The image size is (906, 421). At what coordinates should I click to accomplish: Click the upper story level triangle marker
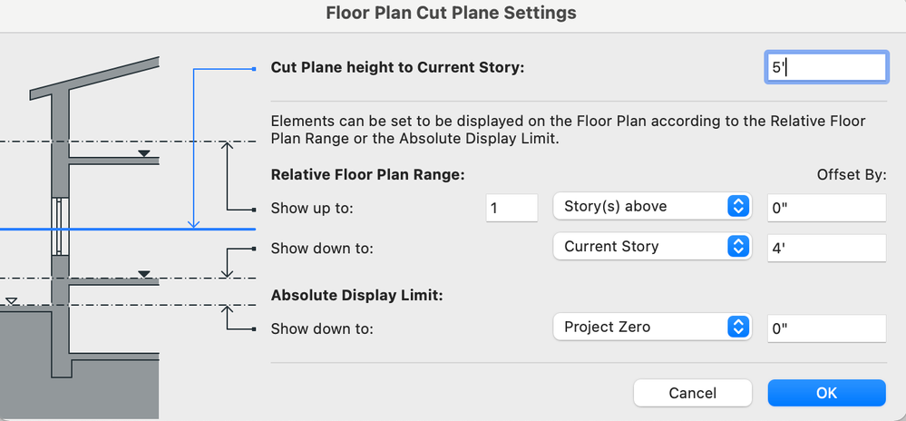143,154
